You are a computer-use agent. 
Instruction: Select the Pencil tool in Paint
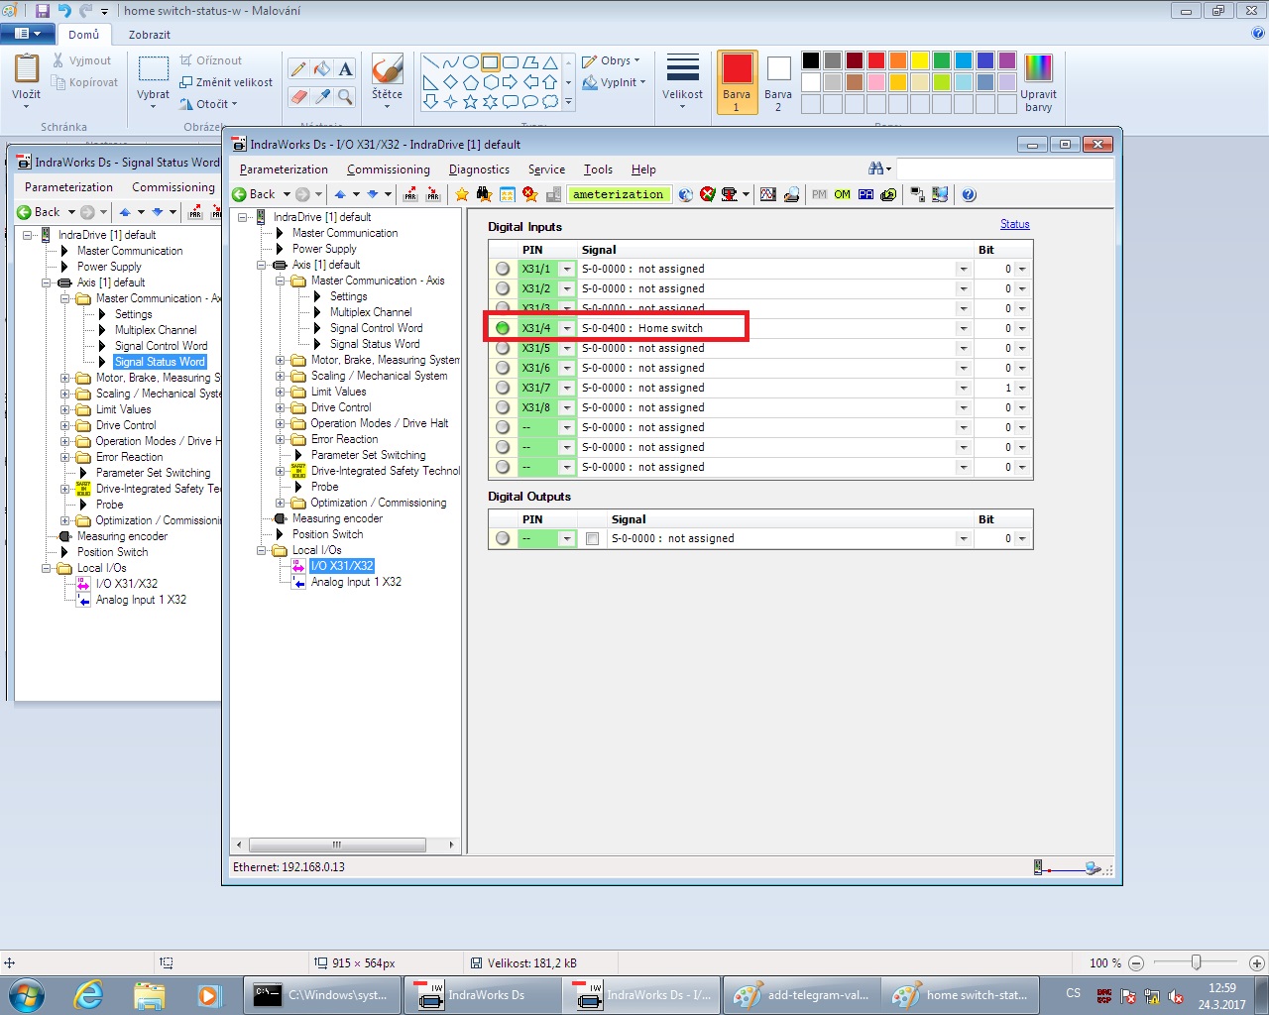coord(297,68)
